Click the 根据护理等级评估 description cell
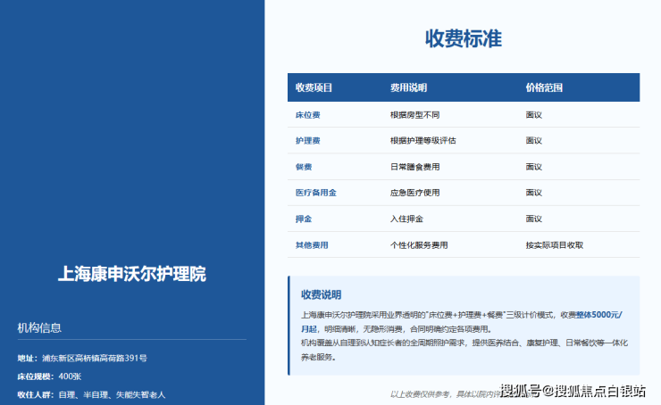 pyautogui.click(x=423, y=141)
